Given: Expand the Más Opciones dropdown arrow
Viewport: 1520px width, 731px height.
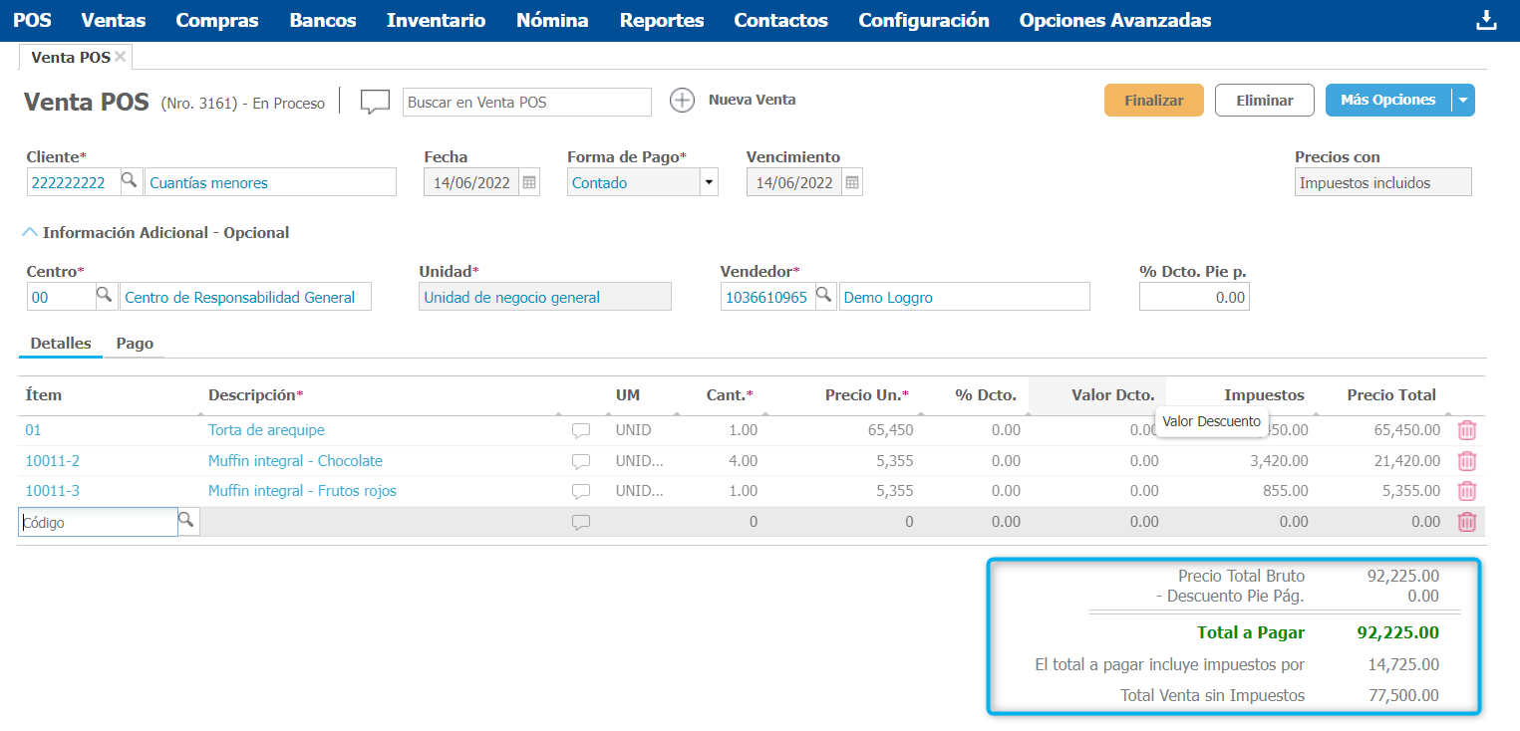Looking at the screenshot, I should (x=1462, y=101).
